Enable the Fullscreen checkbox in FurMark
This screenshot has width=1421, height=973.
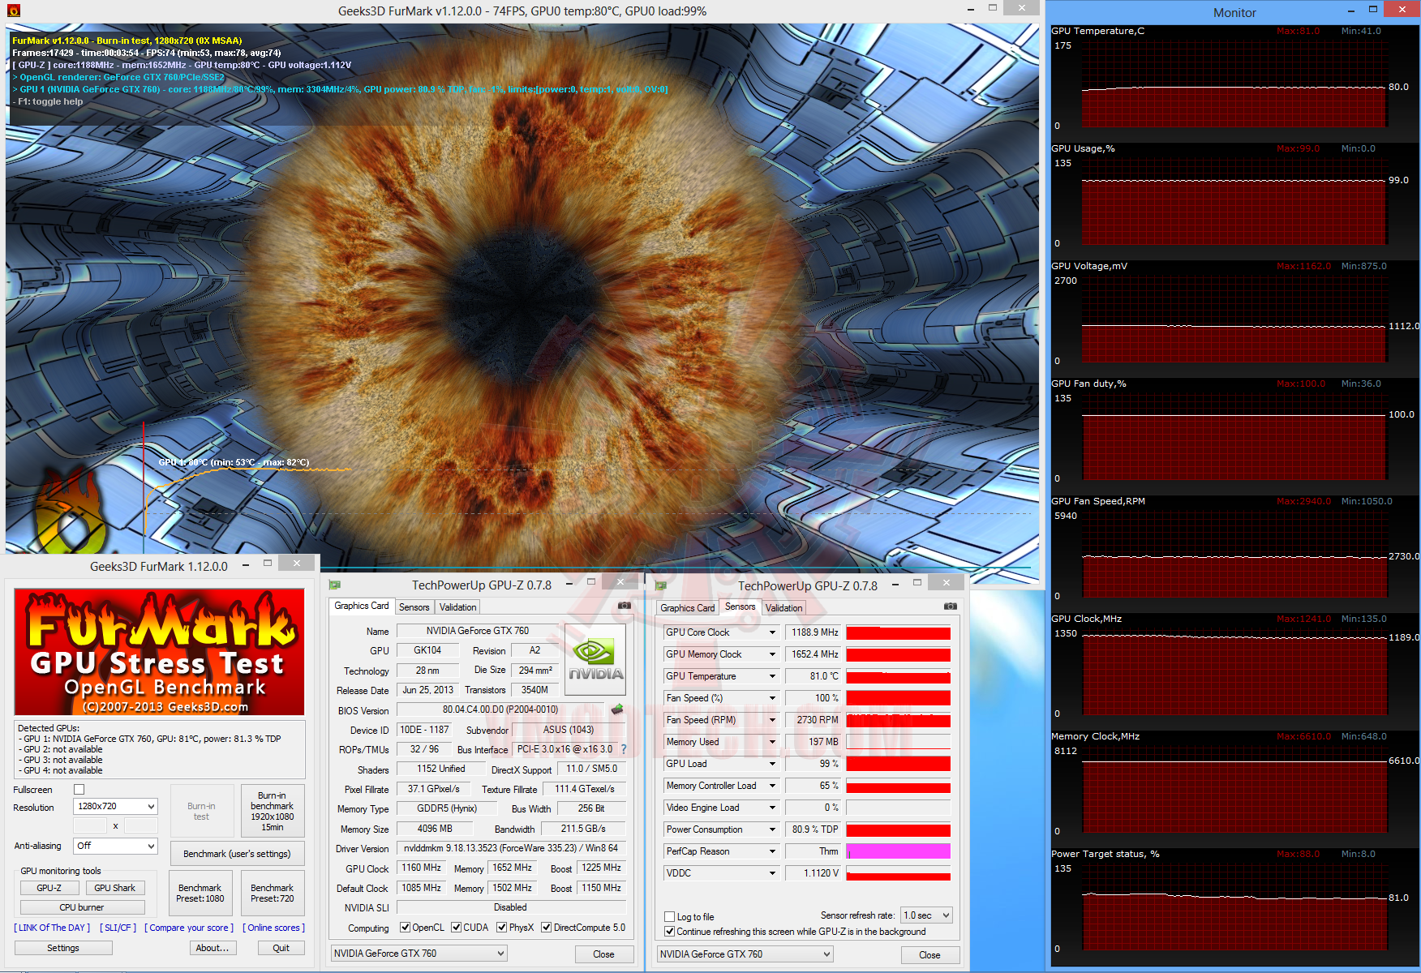coord(79,790)
